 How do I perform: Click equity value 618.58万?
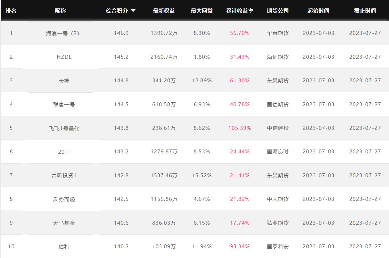pos(164,104)
